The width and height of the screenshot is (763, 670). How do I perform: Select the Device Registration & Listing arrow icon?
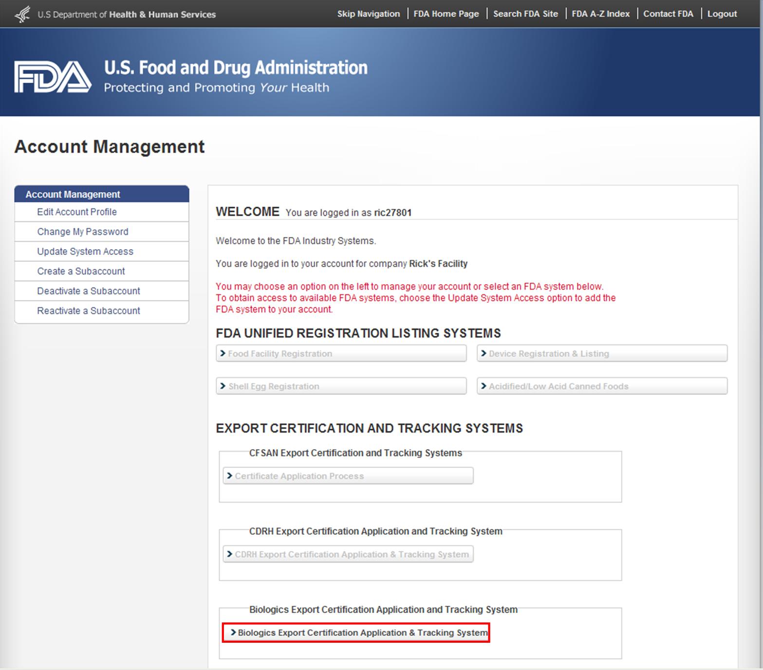483,353
